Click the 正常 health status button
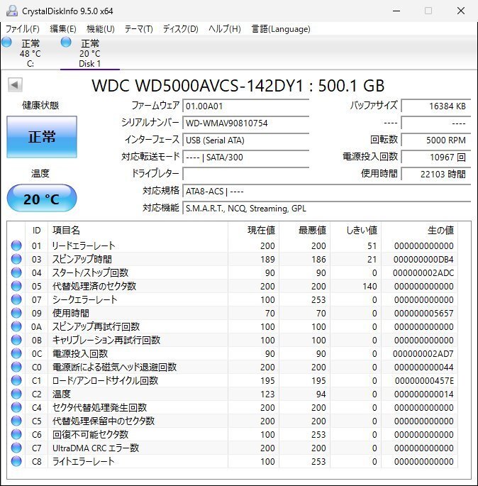Image resolution: width=478 pixels, height=486 pixels. click(42, 137)
